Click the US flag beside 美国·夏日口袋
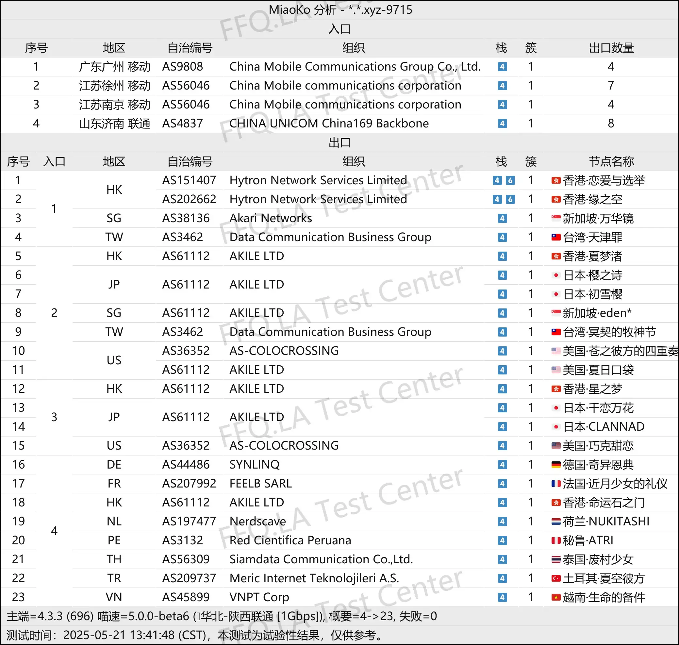 click(x=556, y=370)
